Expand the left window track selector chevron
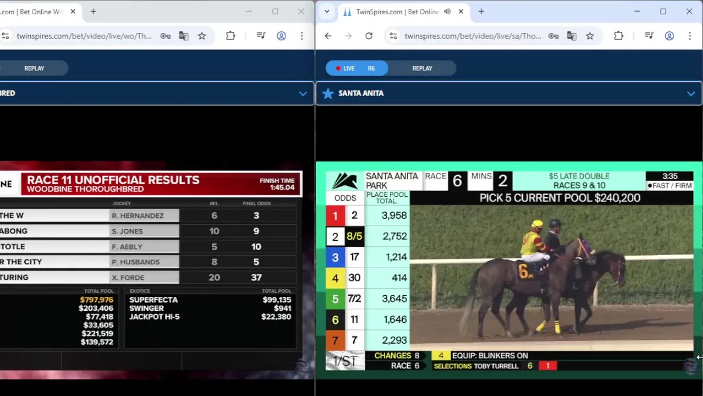The width and height of the screenshot is (703, 396). [x=303, y=94]
